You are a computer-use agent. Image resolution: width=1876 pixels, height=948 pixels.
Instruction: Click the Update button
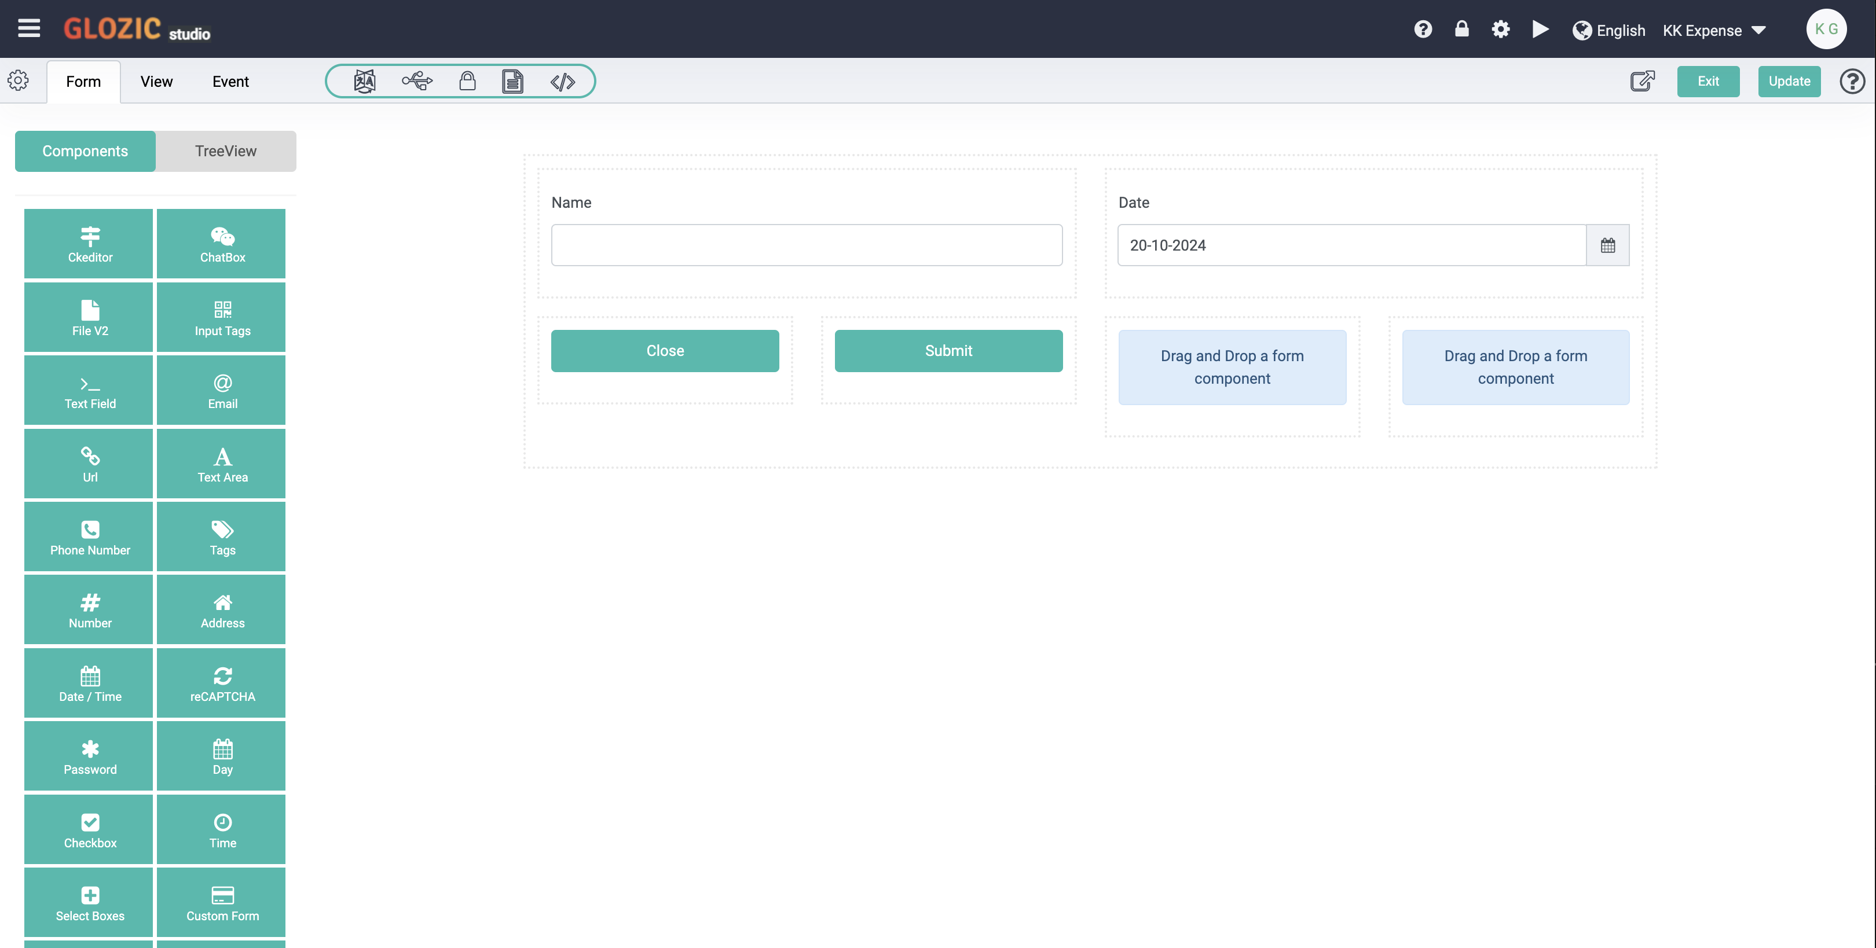[1789, 81]
